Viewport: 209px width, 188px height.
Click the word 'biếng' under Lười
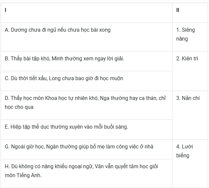click(x=183, y=156)
